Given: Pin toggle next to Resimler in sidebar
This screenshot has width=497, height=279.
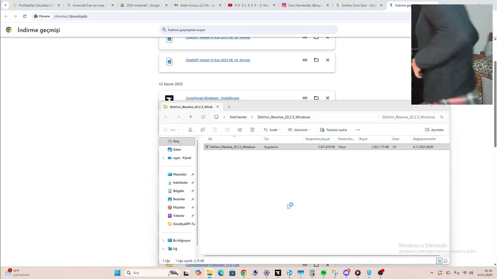Looking at the screenshot, I should [x=193, y=199].
